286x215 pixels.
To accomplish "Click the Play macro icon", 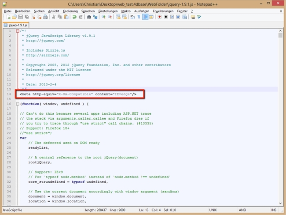I will pyautogui.click(x=172, y=17).
